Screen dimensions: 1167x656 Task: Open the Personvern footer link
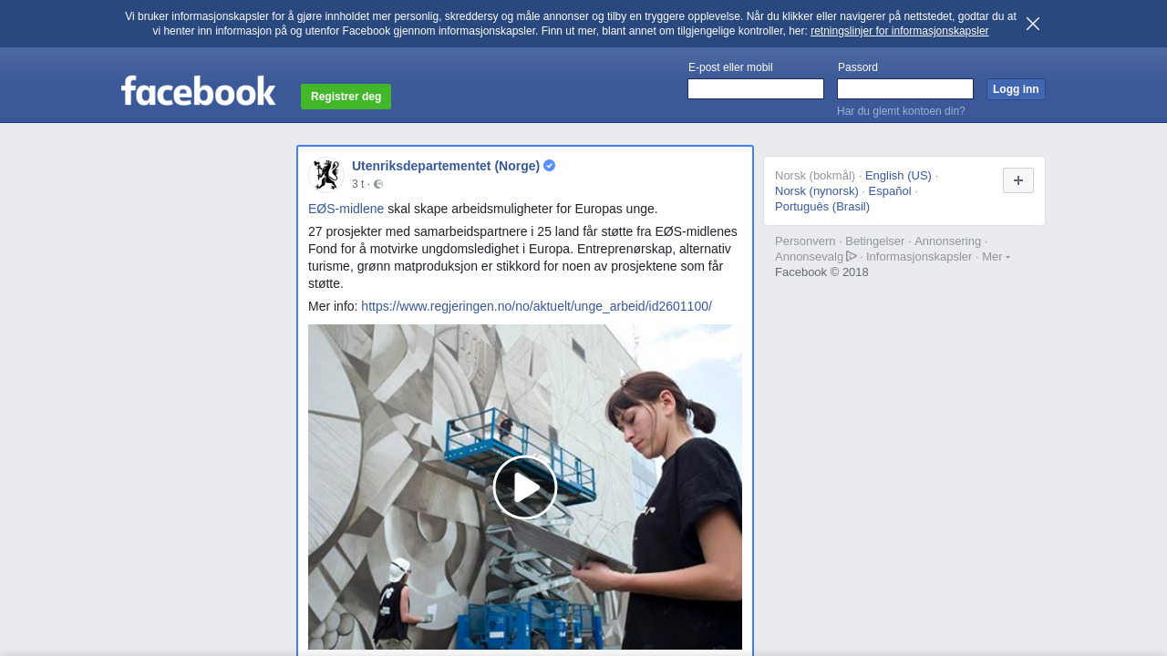tap(805, 241)
